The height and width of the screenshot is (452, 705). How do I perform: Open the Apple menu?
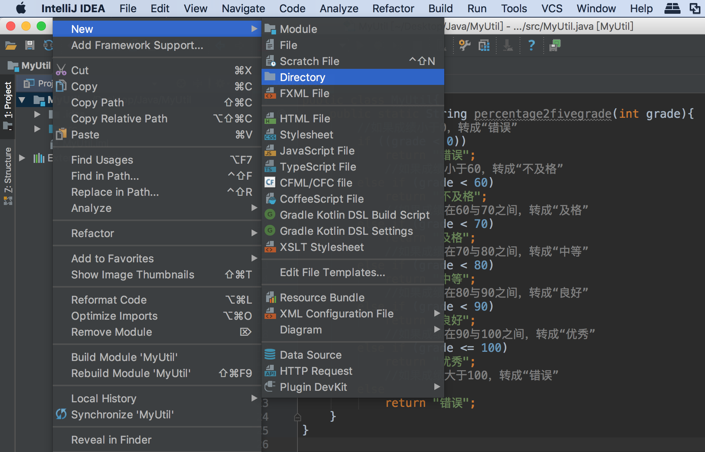pyautogui.click(x=21, y=8)
